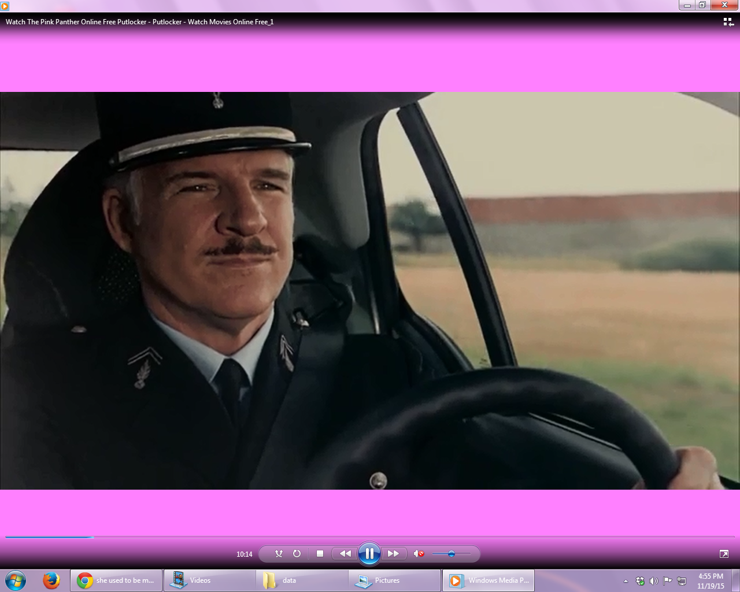This screenshot has width=740, height=592.
Task: Open the Videos taskbar window
Action: [209, 580]
